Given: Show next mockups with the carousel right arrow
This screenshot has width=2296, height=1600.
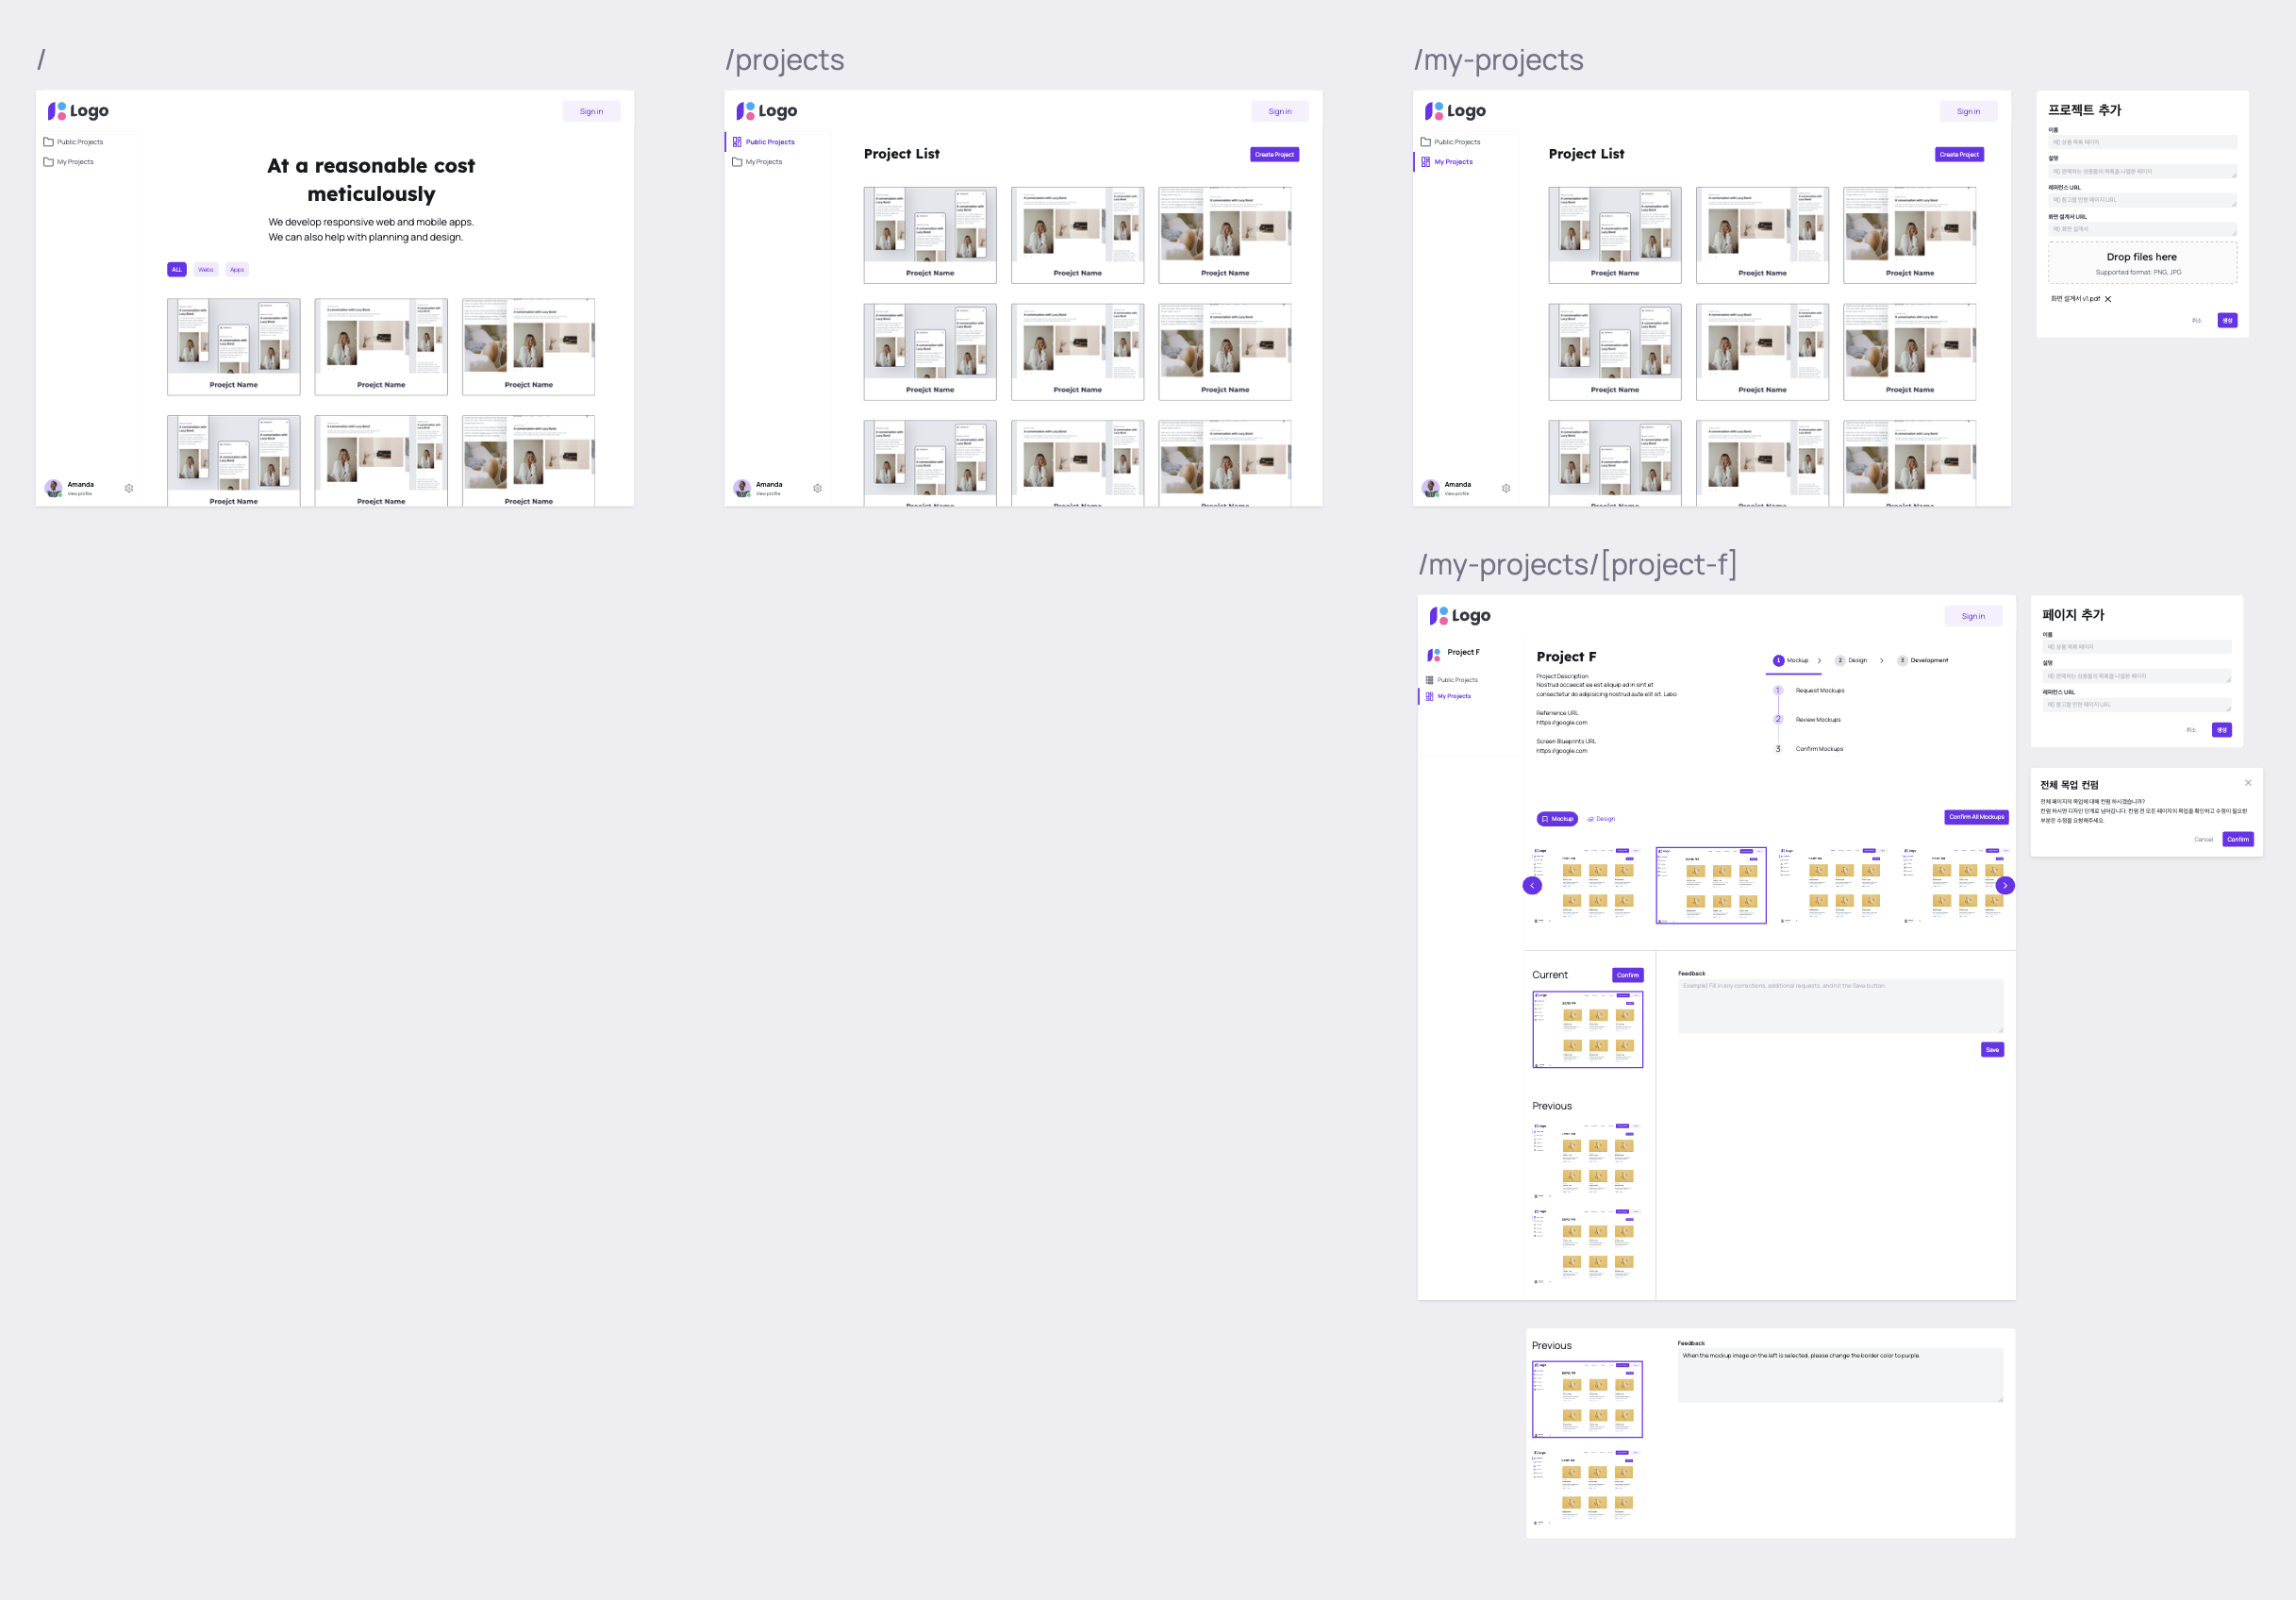Looking at the screenshot, I should (x=2004, y=885).
